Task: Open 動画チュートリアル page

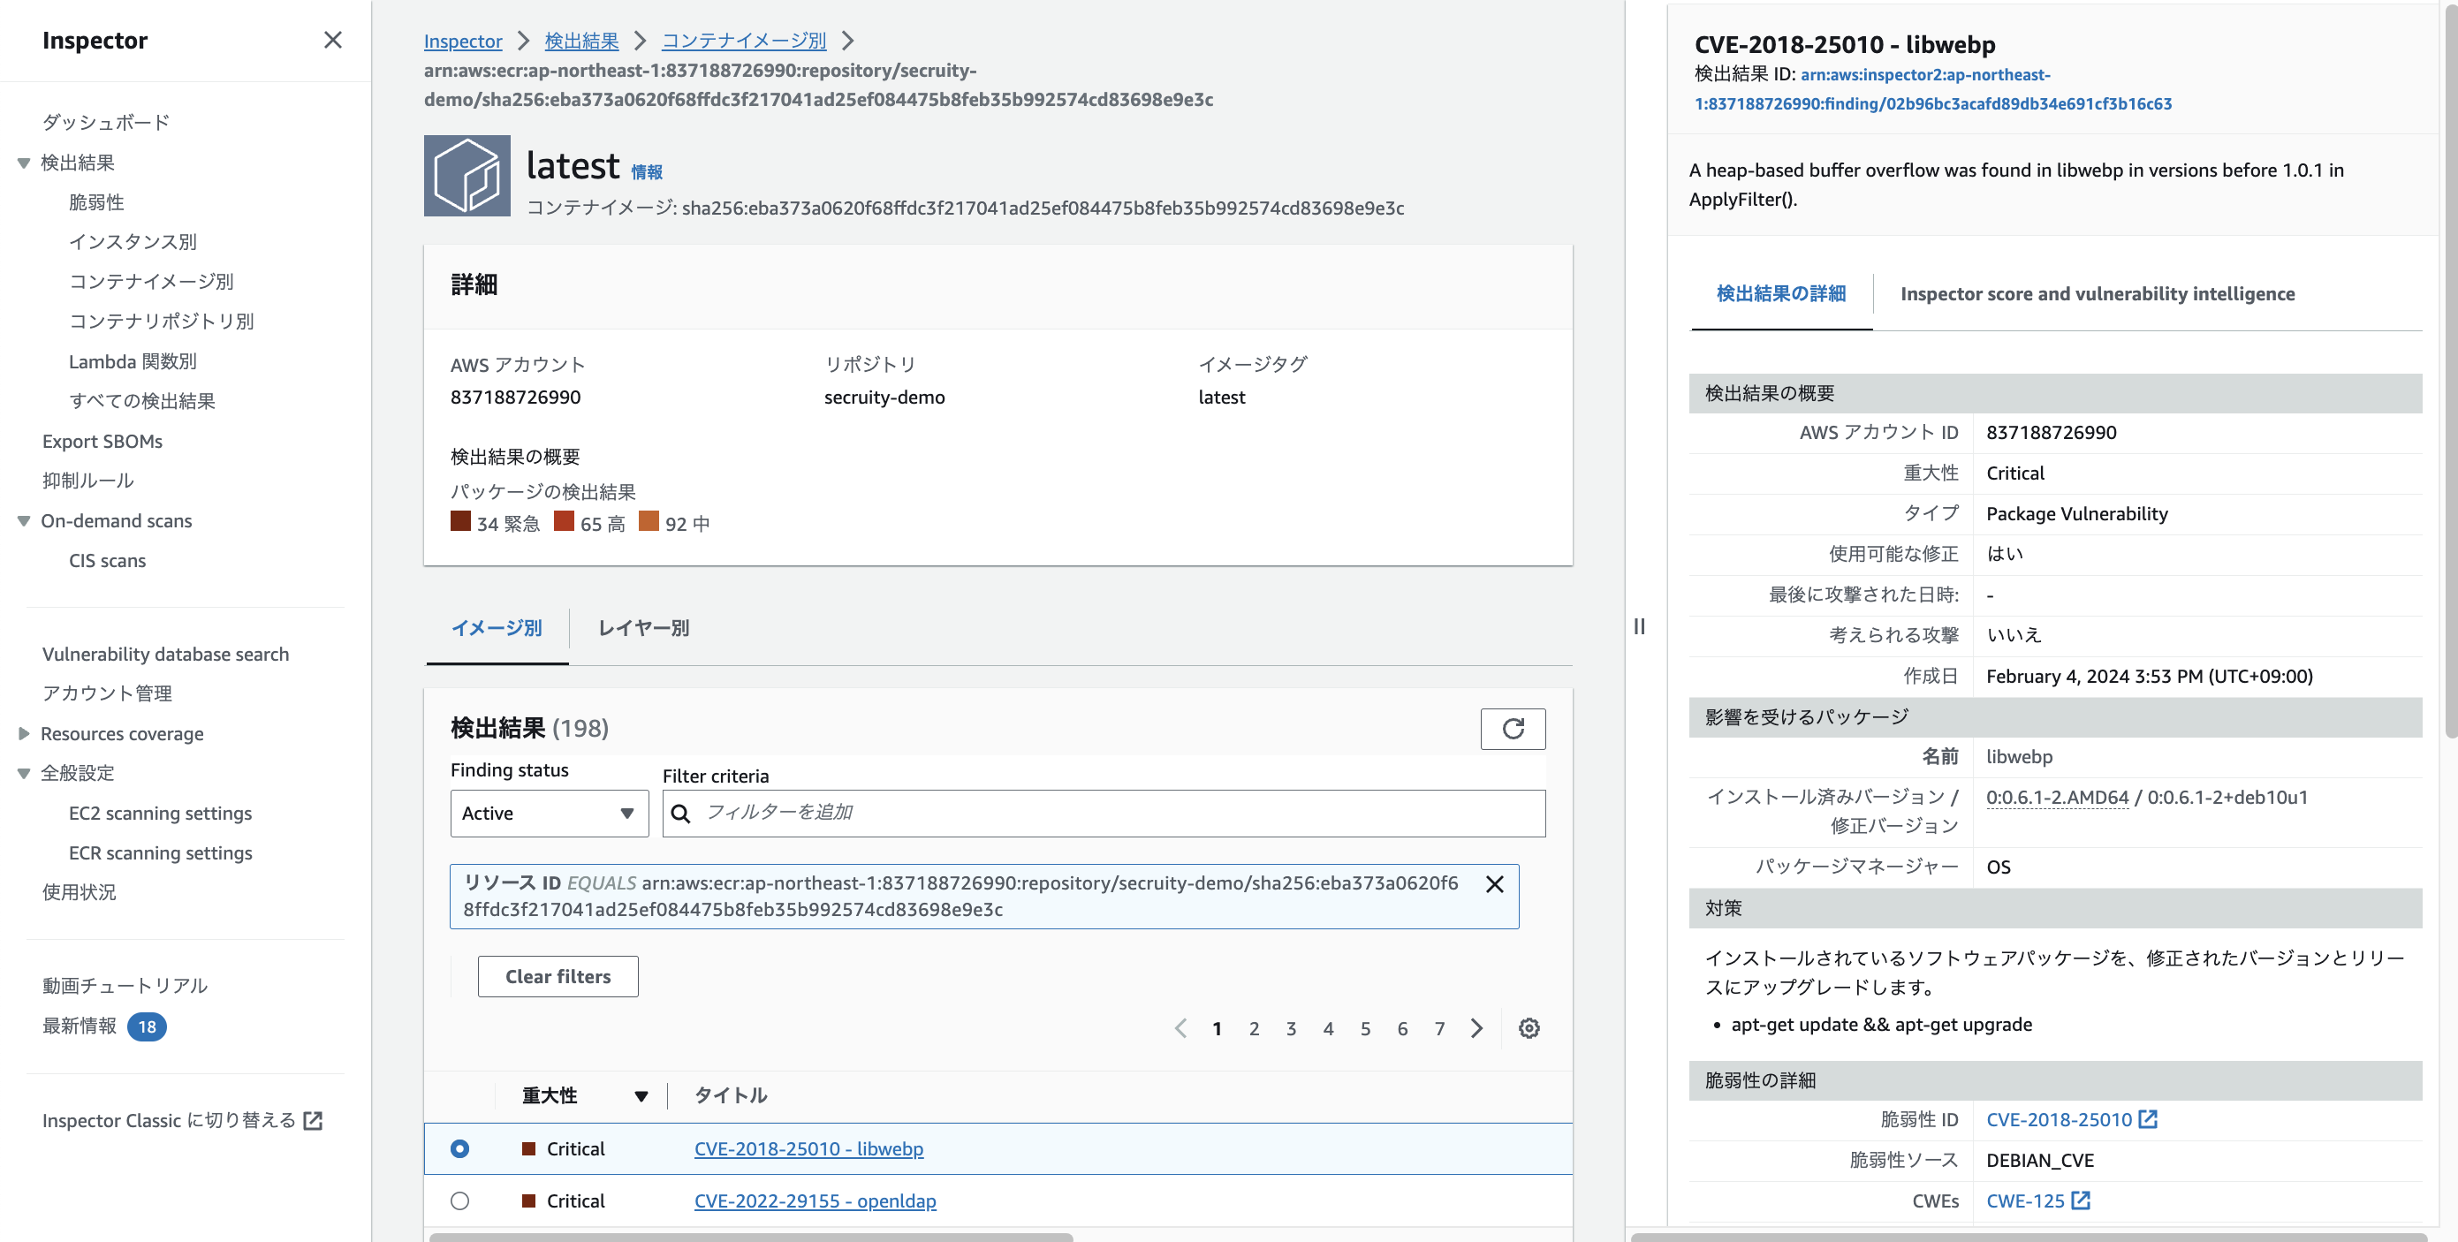Action: (125, 986)
